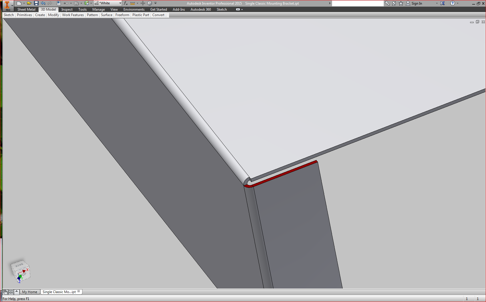Open the Plastic Part panel
This screenshot has width=486, height=302.
pos(141,15)
